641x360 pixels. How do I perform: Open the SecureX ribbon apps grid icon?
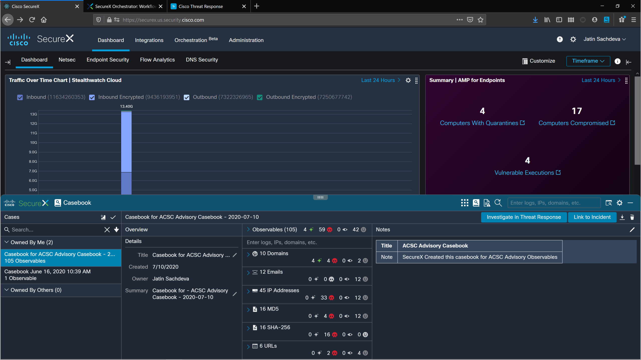click(465, 203)
